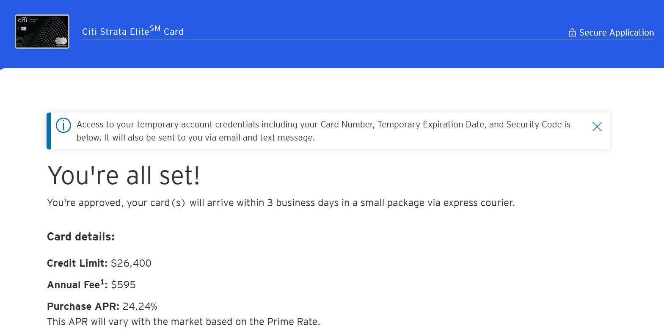Click the Citi Strata Elite Card title
Image resolution: width=664 pixels, height=331 pixels.
tap(133, 31)
